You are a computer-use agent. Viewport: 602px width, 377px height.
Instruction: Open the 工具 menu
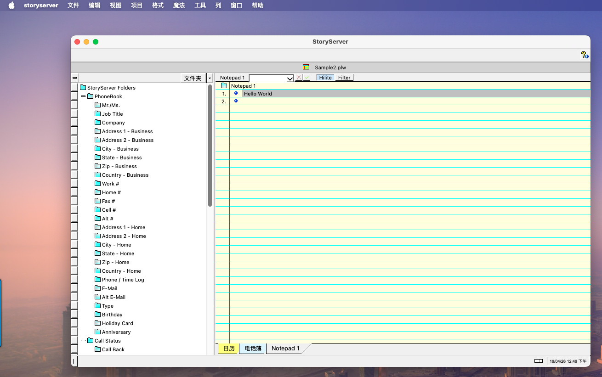pos(200,6)
